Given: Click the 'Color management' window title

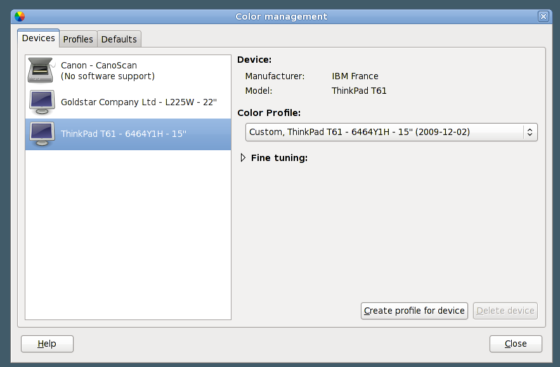Looking at the screenshot, I should coord(282,16).
